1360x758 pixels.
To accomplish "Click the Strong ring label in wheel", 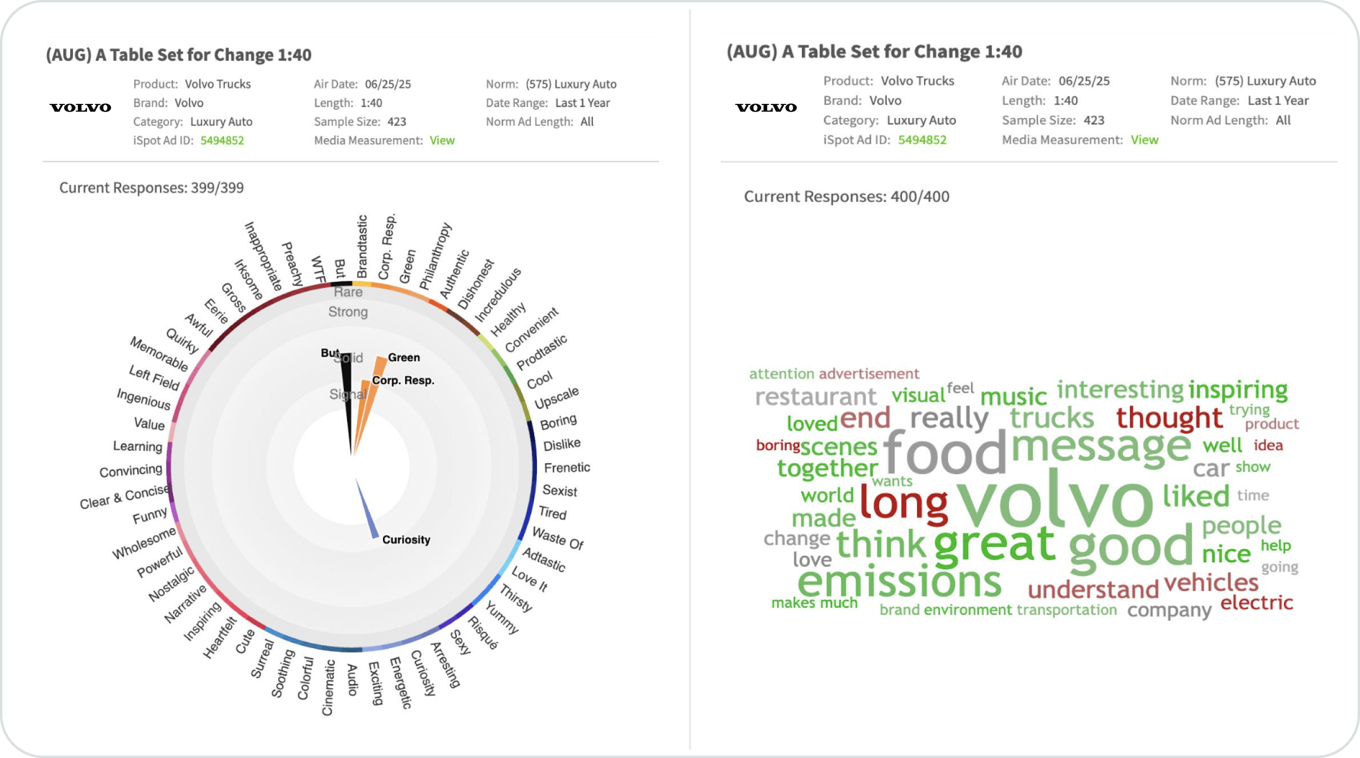I will pos(348,312).
